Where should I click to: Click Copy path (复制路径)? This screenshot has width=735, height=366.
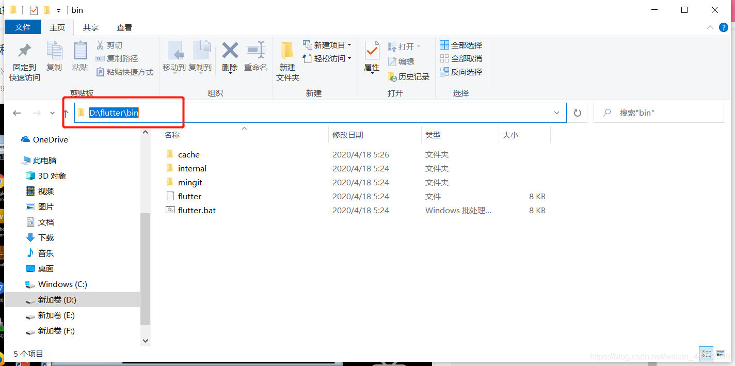click(117, 59)
